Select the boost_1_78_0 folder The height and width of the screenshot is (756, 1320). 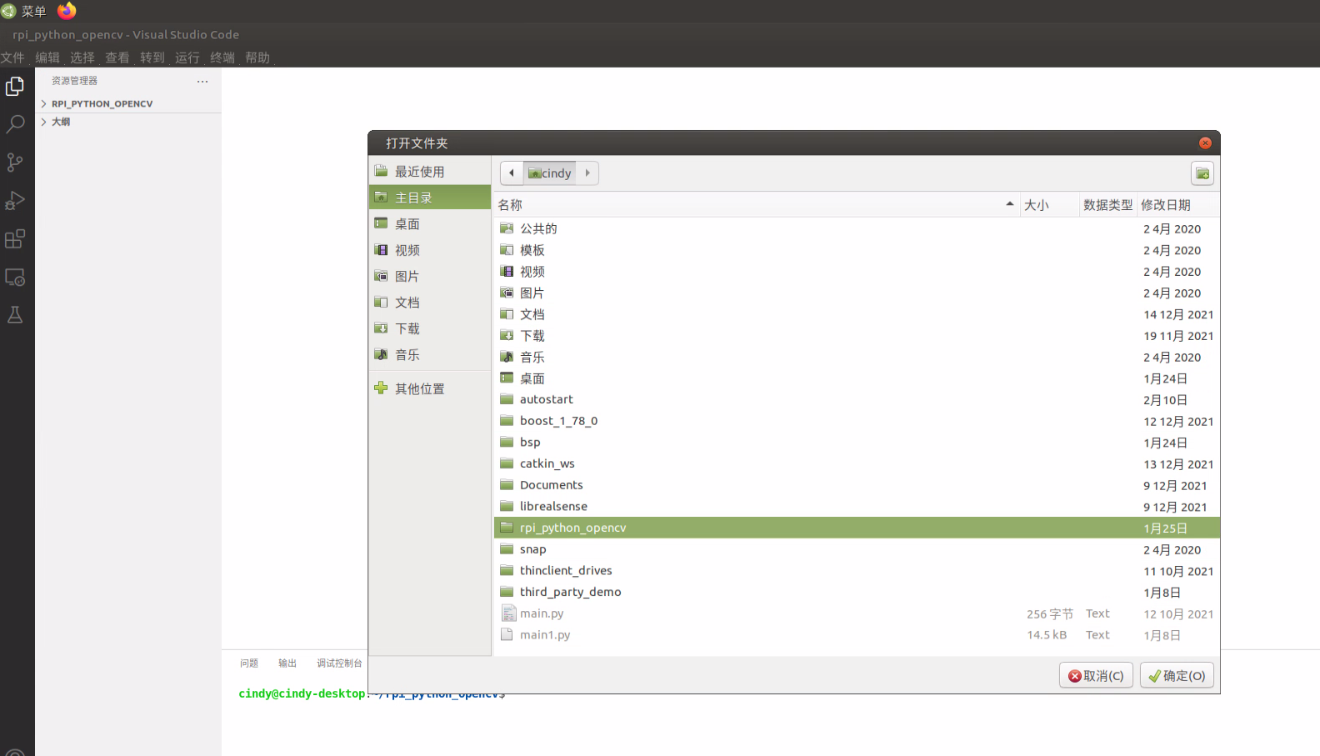857,421
